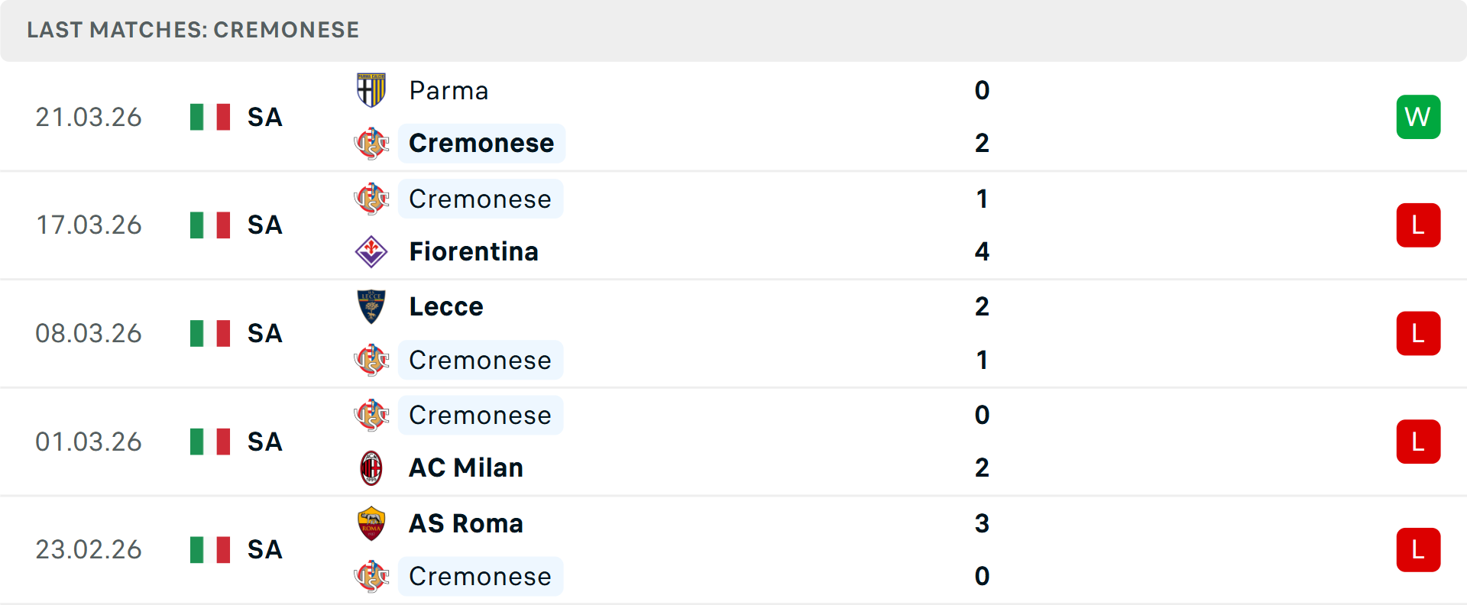Click the Italian flag beside 21.03.26

pyautogui.click(x=209, y=117)
